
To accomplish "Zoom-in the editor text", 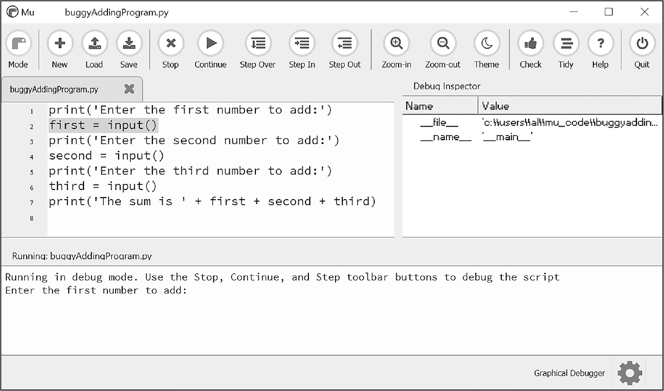I will (396, 50).
